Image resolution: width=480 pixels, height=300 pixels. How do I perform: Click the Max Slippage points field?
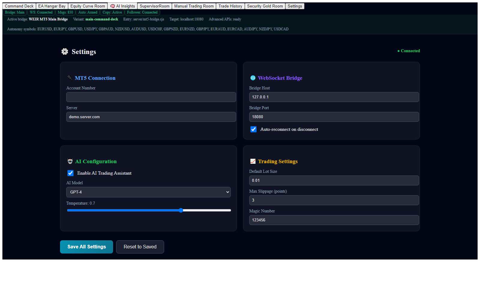click(x=334, y=200)
